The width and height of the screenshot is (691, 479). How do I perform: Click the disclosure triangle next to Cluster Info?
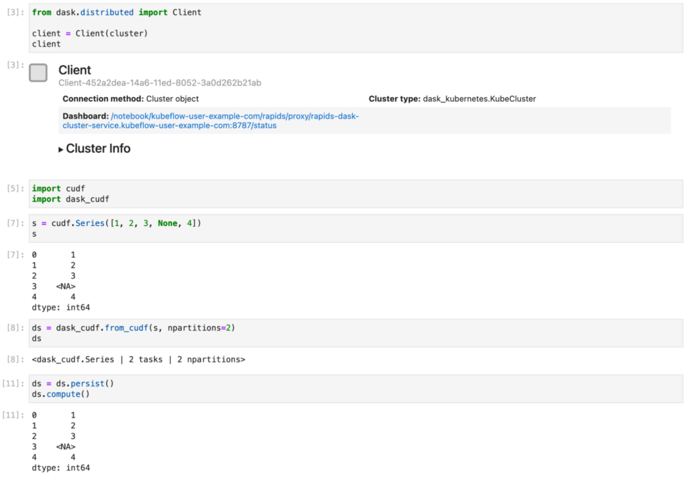(x=60, y=149)
